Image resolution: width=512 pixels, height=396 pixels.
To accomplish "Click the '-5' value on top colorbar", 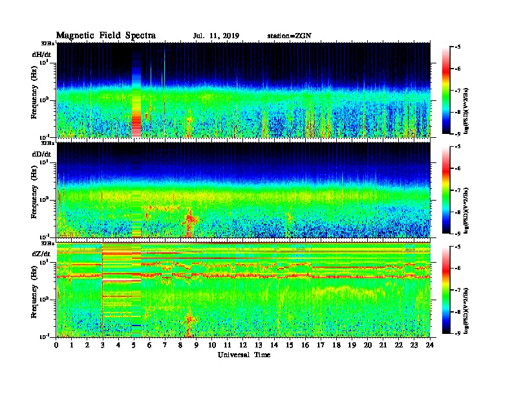I will [x=457, y=47].
